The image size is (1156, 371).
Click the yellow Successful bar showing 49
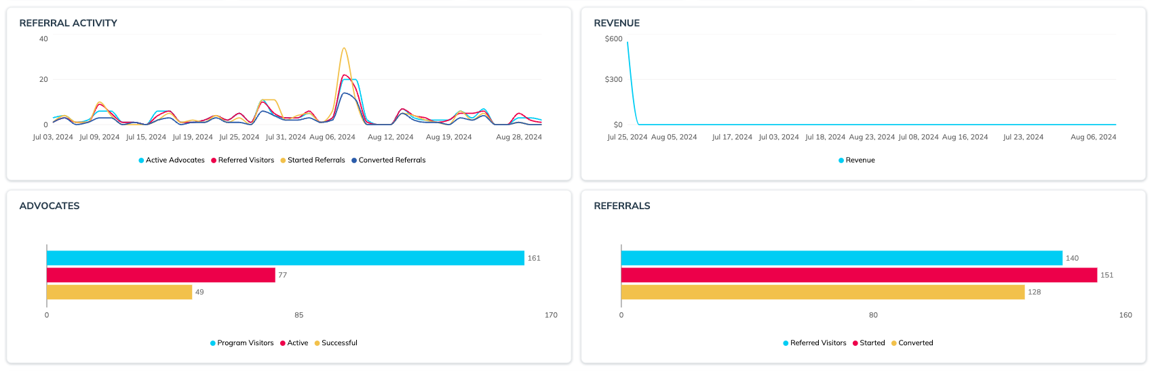(119, 292)
